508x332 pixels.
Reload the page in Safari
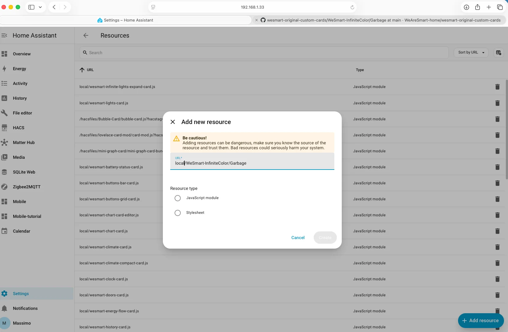pos(352,7)
